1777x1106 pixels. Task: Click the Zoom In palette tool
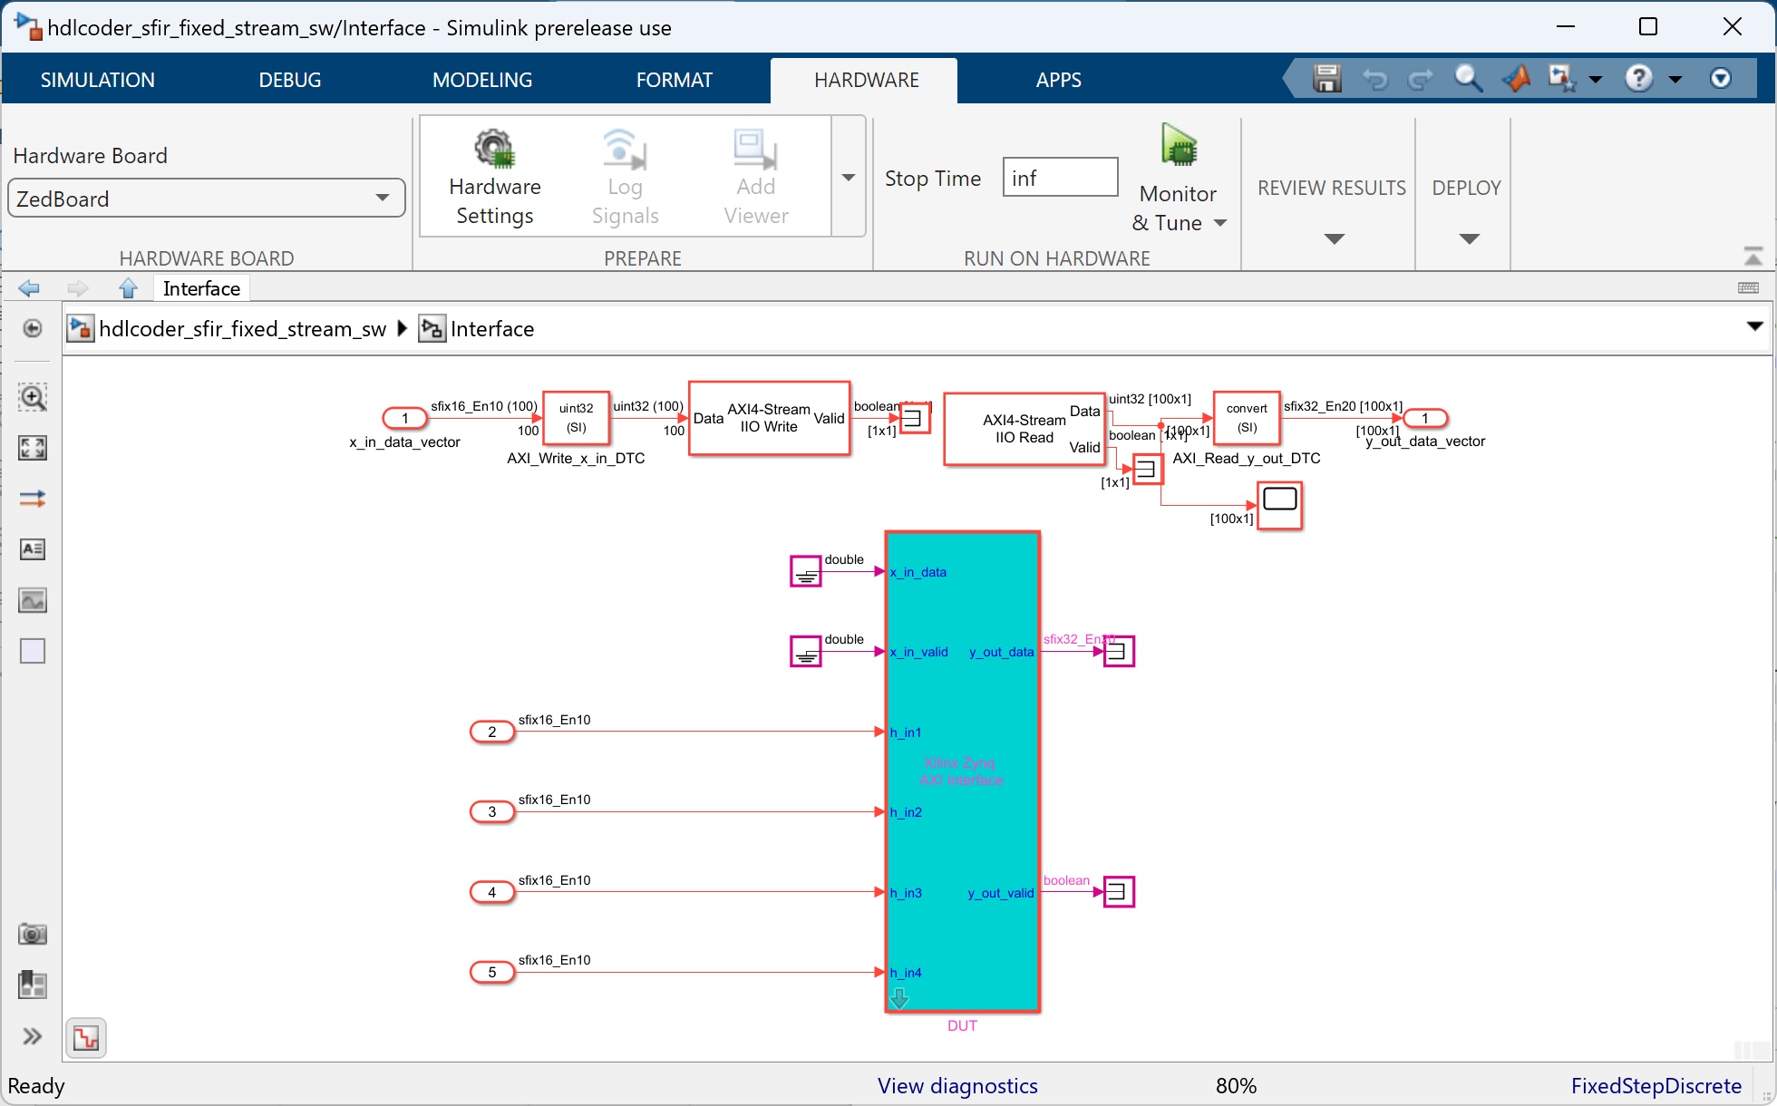point(33,397)
